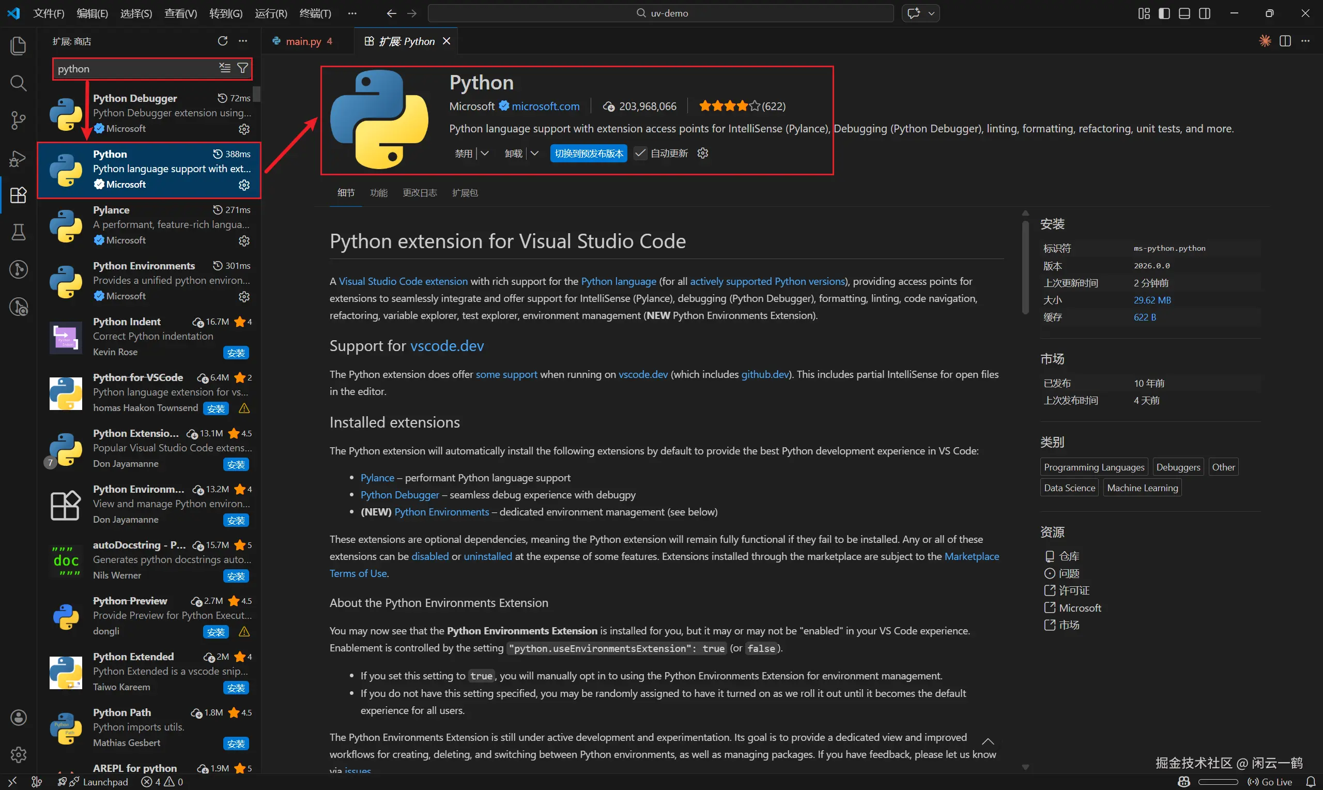Switch to the 功能 tab

pos(379,193)
